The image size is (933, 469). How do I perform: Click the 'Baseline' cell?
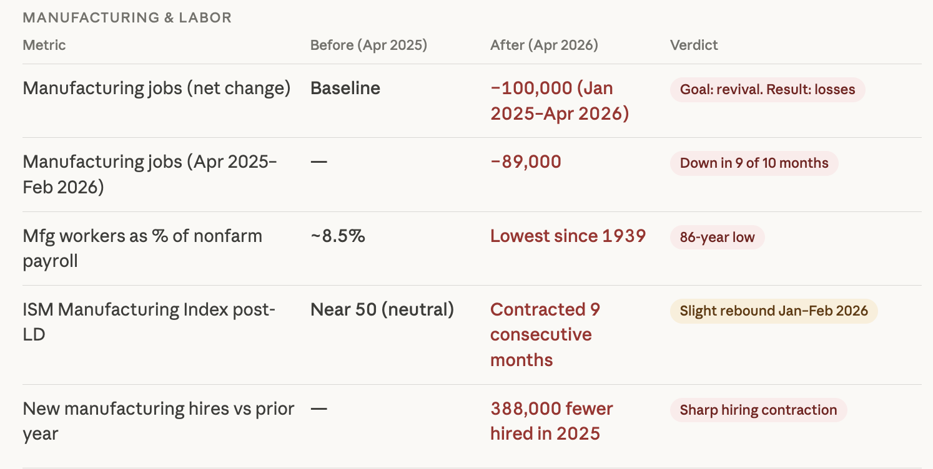345,88
